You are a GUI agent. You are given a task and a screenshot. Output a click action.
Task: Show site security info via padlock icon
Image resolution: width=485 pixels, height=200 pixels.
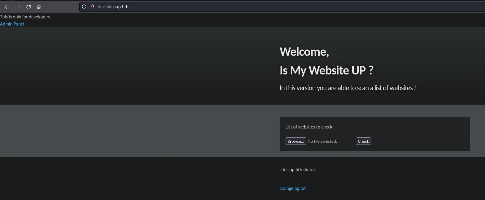click(92, 7)
